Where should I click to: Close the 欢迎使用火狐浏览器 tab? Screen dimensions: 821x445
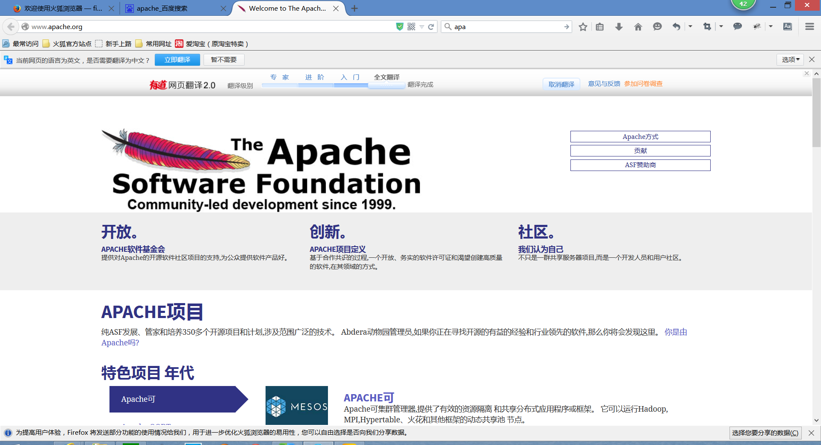tap(111, 8)
